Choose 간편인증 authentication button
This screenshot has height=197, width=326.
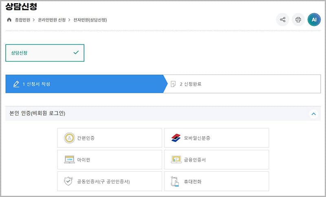tap(110, 138)
